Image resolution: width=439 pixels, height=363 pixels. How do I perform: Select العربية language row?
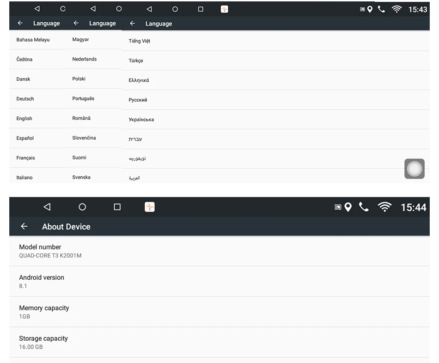pos(275,176)
